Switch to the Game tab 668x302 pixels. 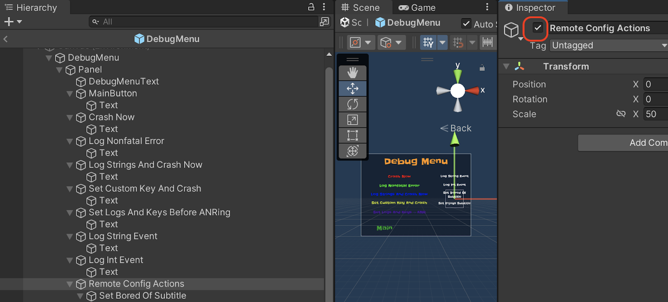point(417,7)
